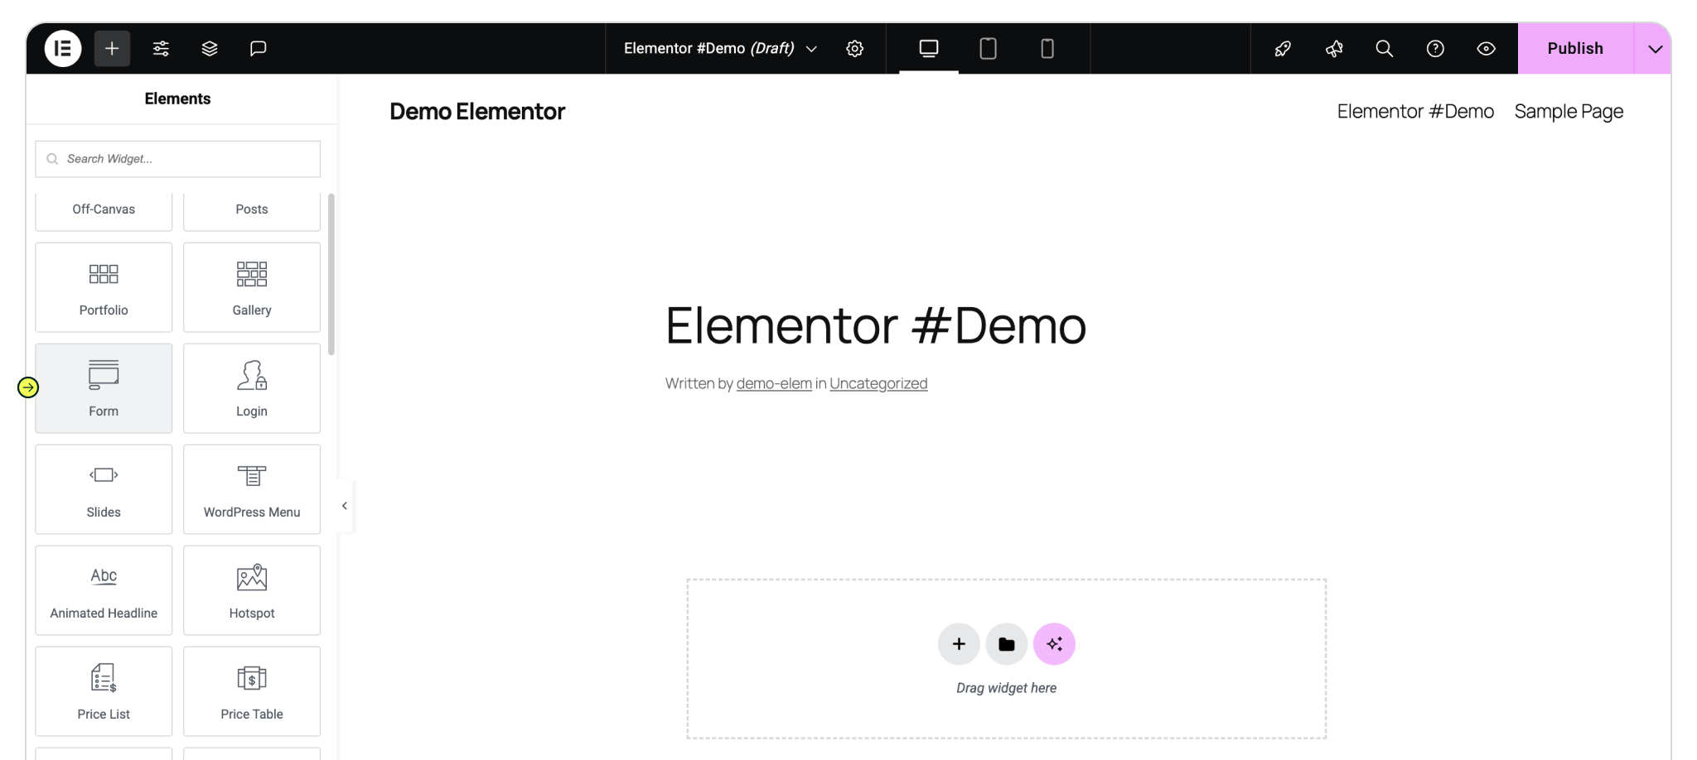Select the Portfolio widget
The height and width of the screenshot is (760, 1697).
pos(104,287)
